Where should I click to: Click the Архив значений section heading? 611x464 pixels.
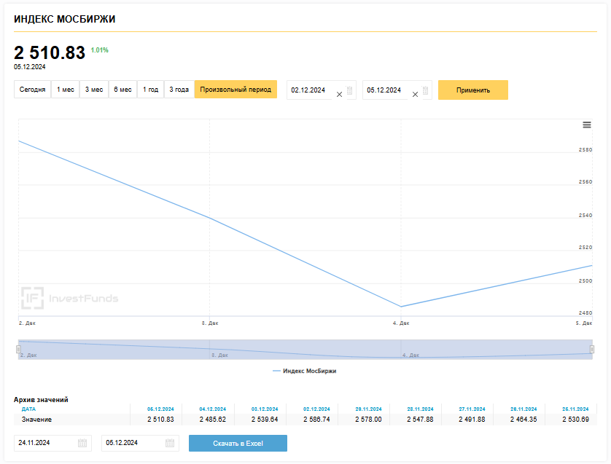pos(41,400)
